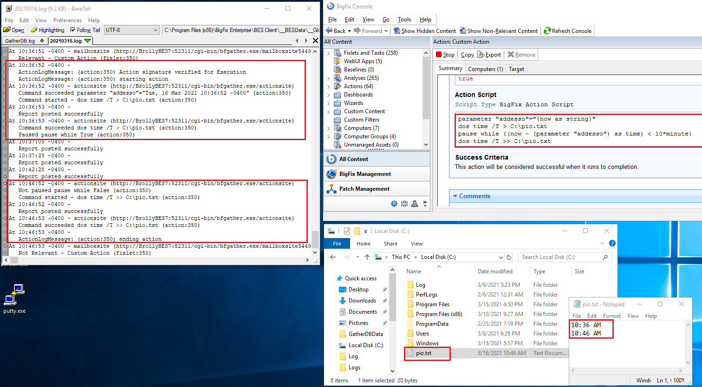Go Back in BigFix Console
Viewport: 702px width, 387px height.
pyautogui.click(x=336, y=31)
